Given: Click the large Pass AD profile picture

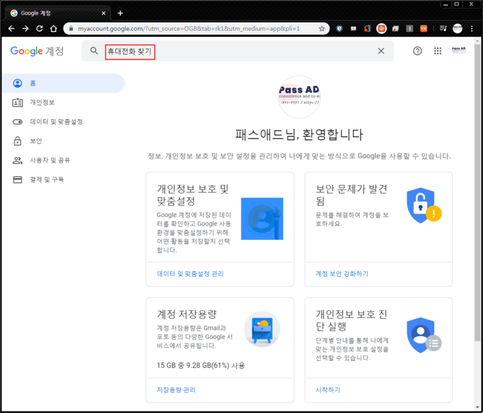Looking at the screenshot, I should [299, 97].
